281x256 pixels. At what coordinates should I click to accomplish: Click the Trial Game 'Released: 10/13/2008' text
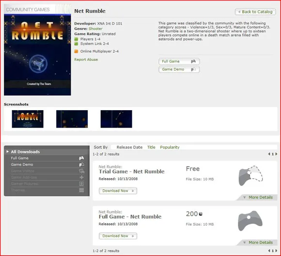click(x=118, y=179)
